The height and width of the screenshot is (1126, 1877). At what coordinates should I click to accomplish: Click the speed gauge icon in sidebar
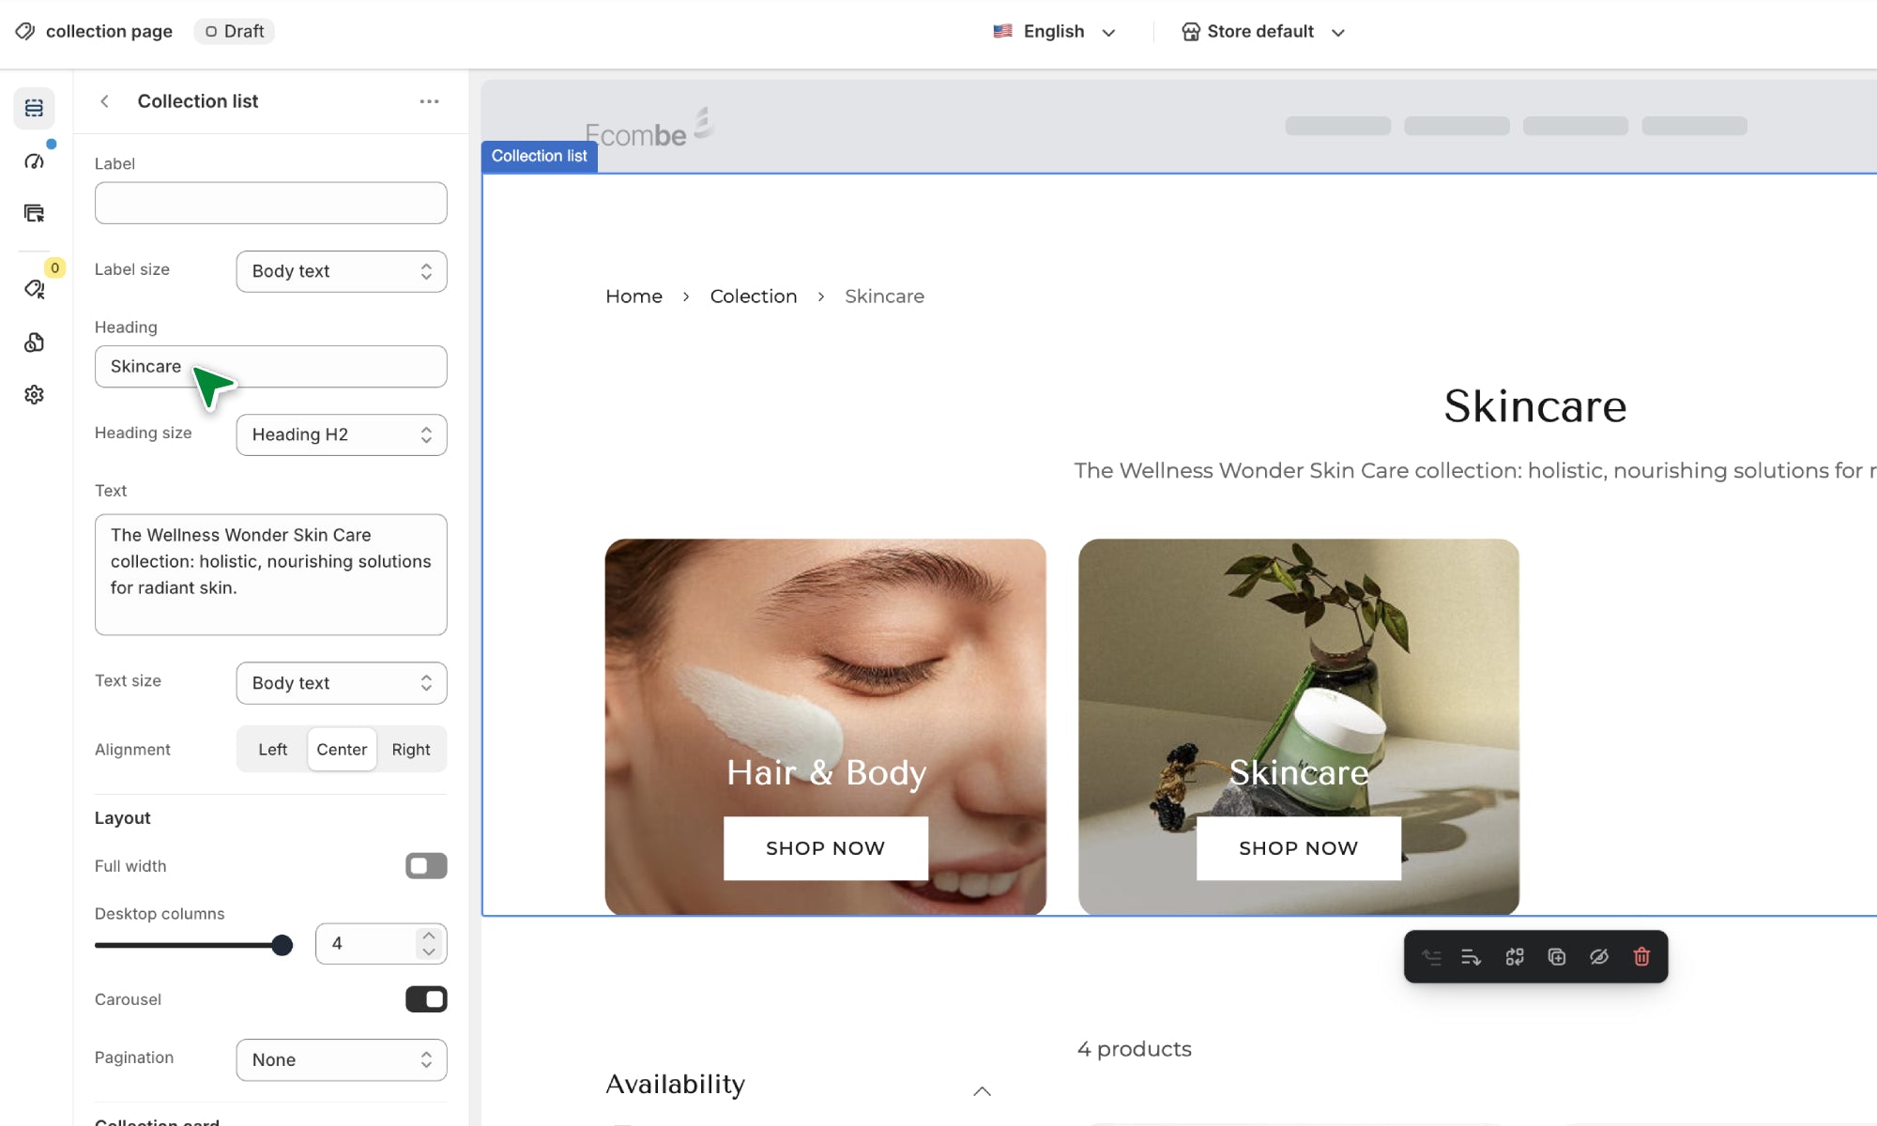[x=35, y=161]
